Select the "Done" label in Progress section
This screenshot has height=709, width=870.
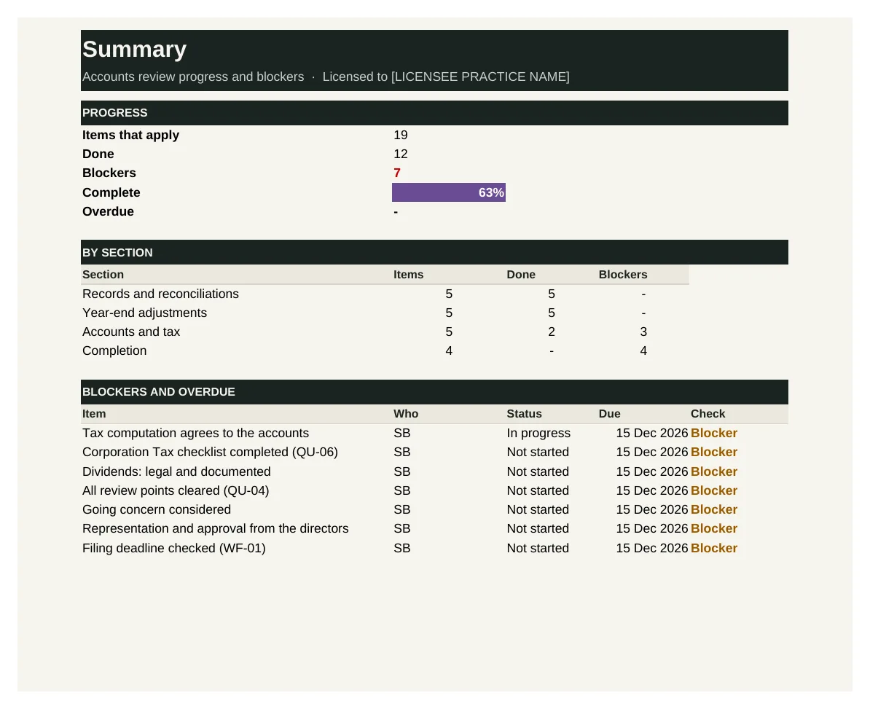98,154
